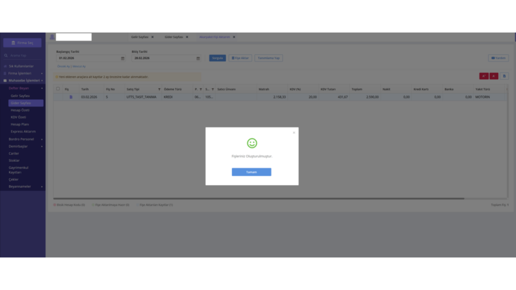Click the Fişe Aktar button
Viewport: 516px width, 290px height.
click(240, 58)
